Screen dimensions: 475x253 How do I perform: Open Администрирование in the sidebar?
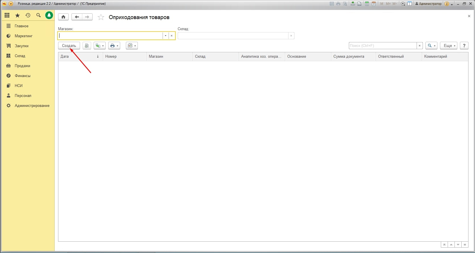click(x=32, y=105)
